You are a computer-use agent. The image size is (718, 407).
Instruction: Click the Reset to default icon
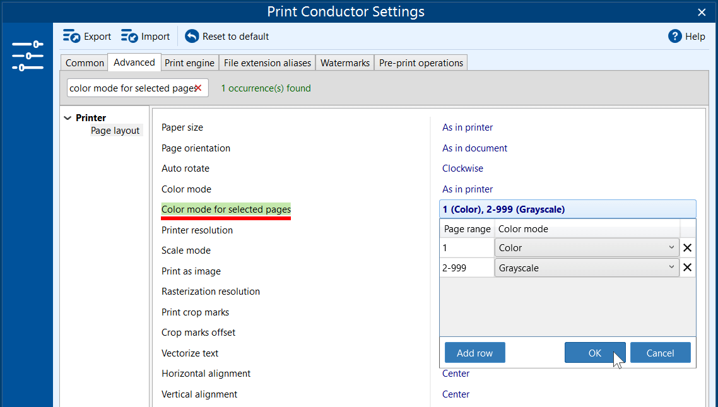(x=192, y=37)
